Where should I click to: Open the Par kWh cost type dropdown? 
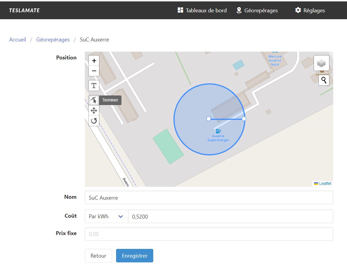pyautogui.click(x=106, y=216)
